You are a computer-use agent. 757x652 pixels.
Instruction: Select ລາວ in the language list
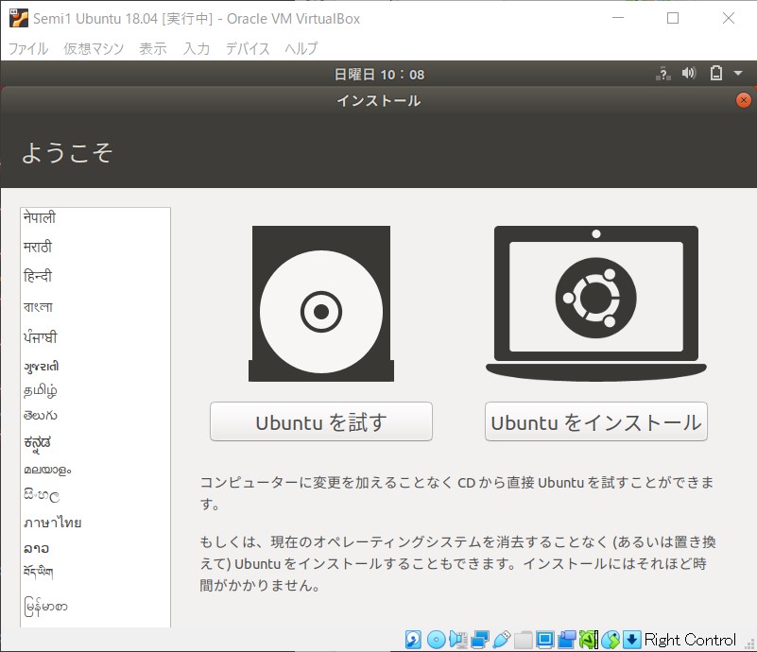coord(95,548)
